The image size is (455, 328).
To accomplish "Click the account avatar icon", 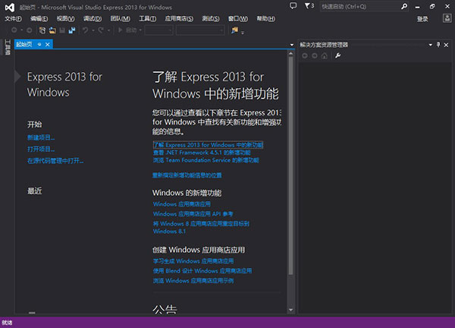I will 447,18.
